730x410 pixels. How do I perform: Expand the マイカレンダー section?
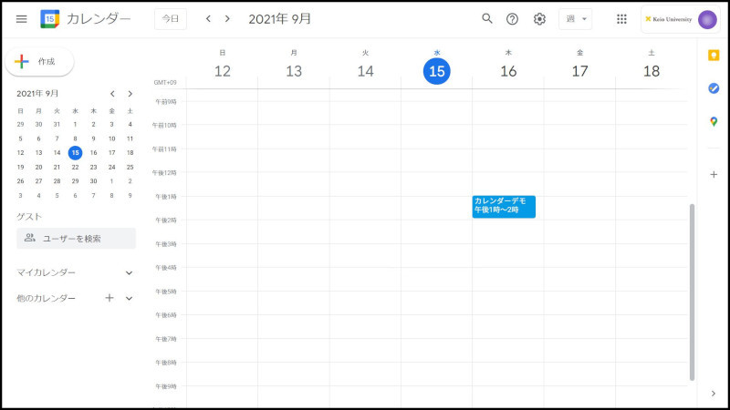click(129, 272)
